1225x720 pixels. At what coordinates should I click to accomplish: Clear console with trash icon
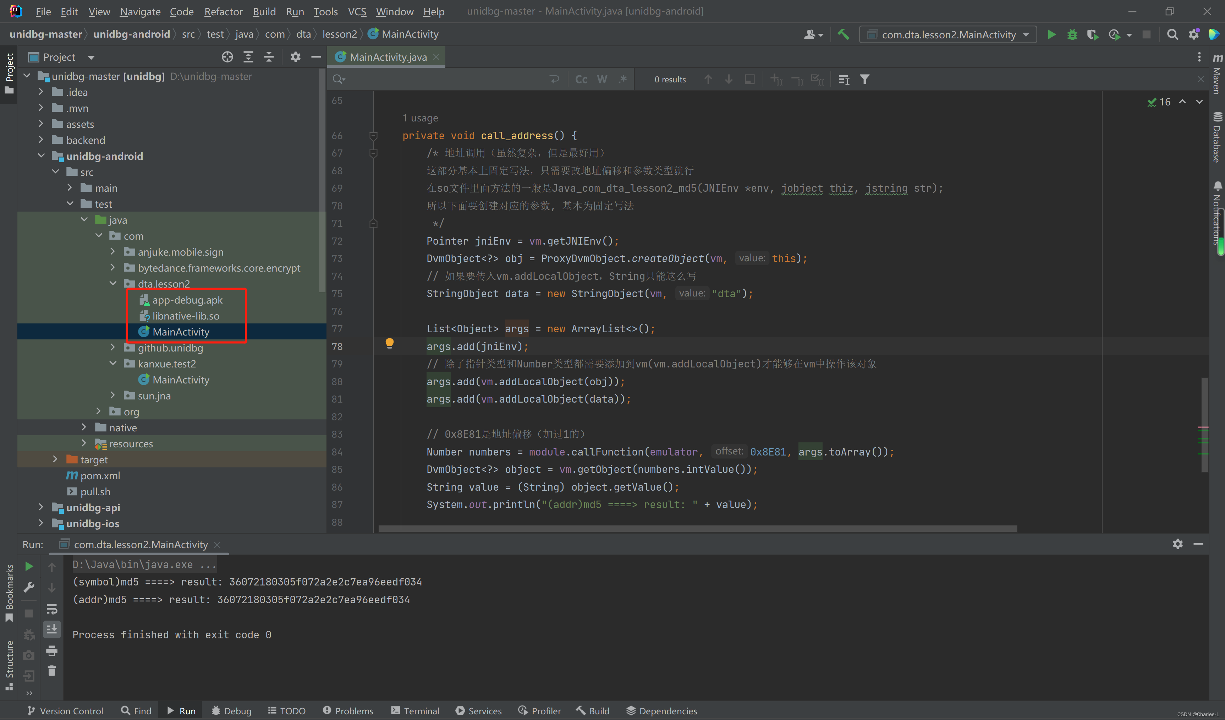(x=51, y=671)
